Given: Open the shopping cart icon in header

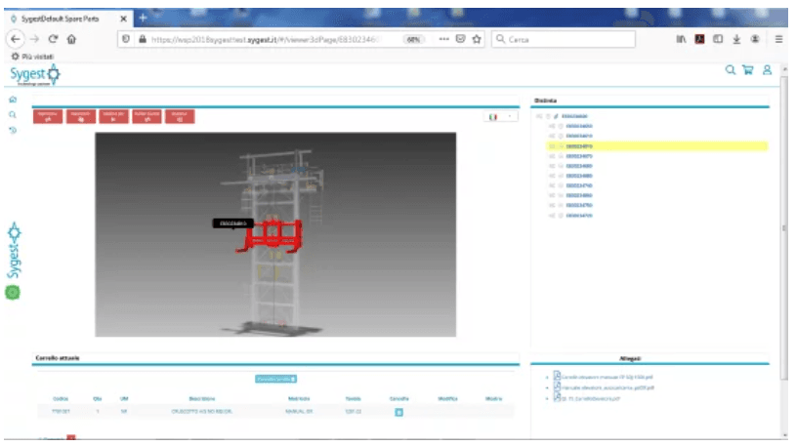Looking at the screenshot, I should coord(748,70).
